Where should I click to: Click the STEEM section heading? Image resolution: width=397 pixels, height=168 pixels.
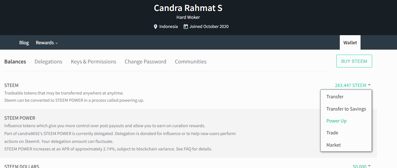coord(11,85)
